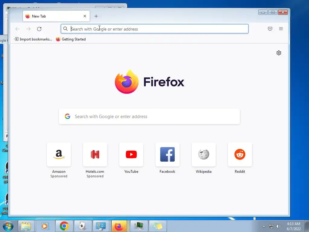
Task: Click the Facebook label under tile
Action: [167, 172]
